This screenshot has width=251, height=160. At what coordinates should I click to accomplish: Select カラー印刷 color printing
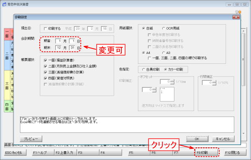[166, 69]
